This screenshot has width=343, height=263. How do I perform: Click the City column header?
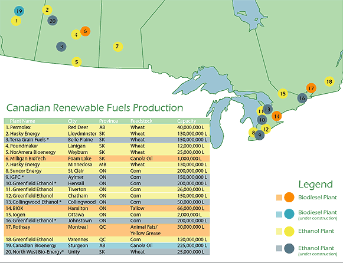pos(72,121)
